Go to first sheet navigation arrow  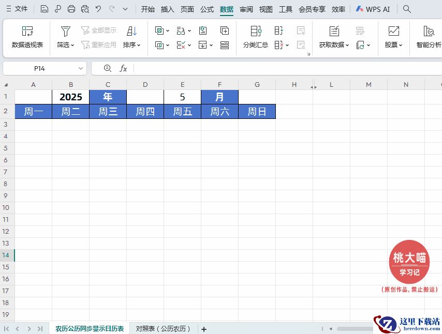[7, 329]
